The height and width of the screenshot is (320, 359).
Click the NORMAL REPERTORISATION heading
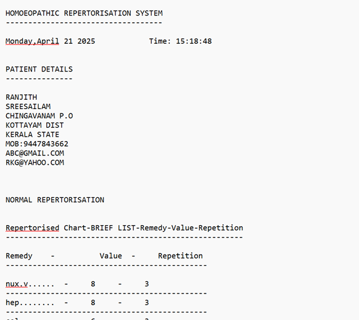click(55, 200)
